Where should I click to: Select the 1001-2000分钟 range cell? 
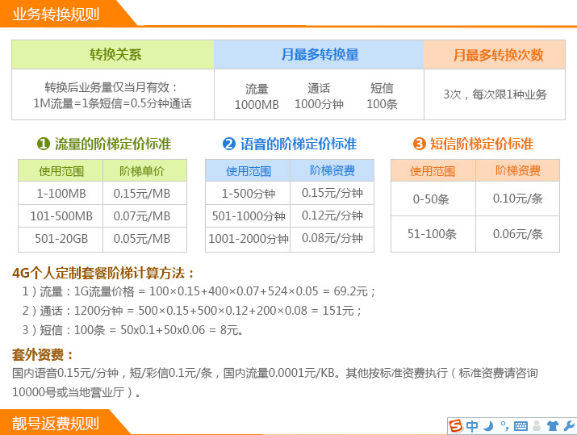coord(248,239)
